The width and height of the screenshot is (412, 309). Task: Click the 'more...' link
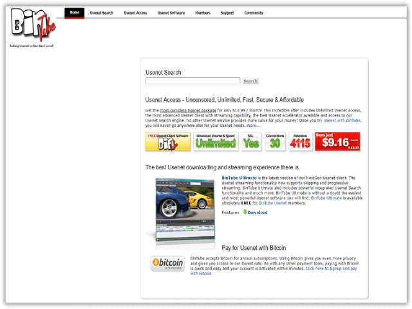pyautogui.click(x=253, y=126)
